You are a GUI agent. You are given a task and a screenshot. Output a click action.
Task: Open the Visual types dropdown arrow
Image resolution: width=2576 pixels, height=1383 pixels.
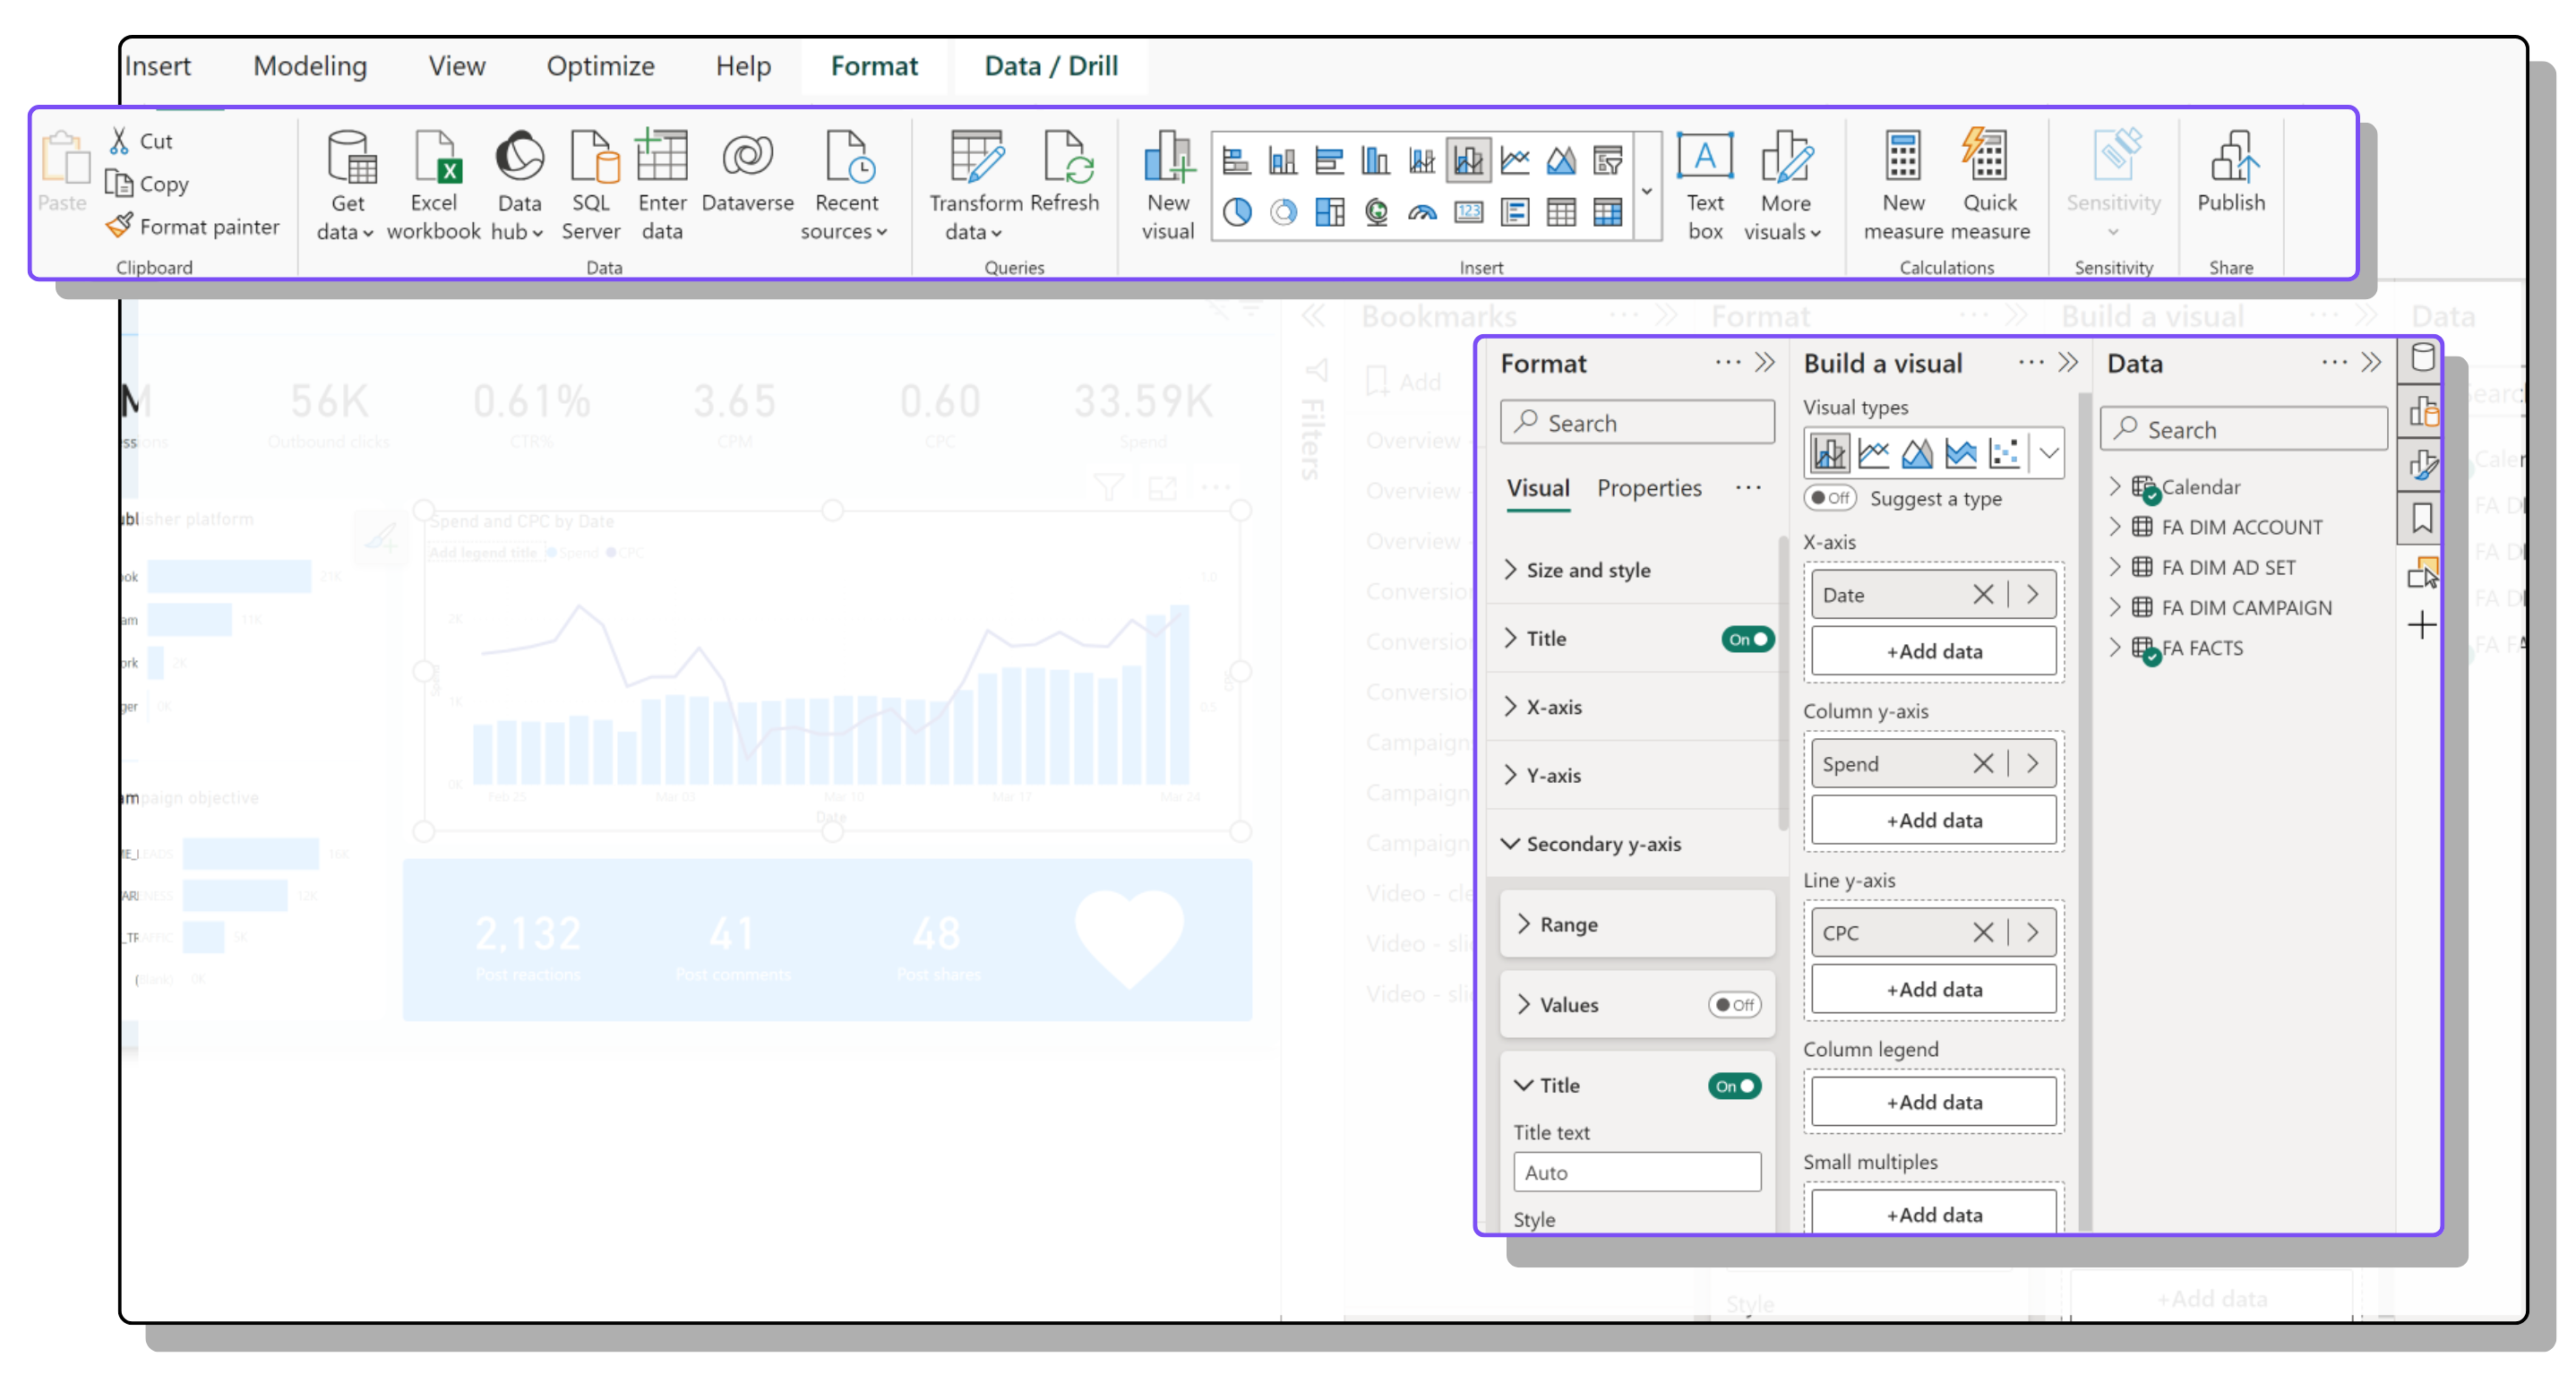[x=2049, y=453]
